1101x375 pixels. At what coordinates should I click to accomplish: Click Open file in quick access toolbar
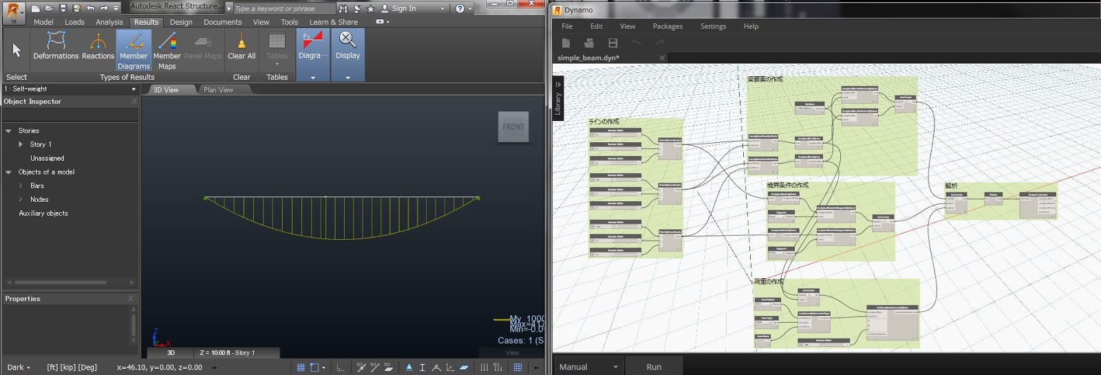[x=49, y=8]
